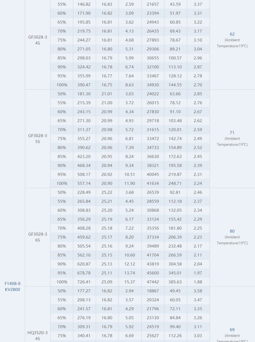Select the 34930 RPM cell
Screen dimensions: 255x342
[153, 85]
